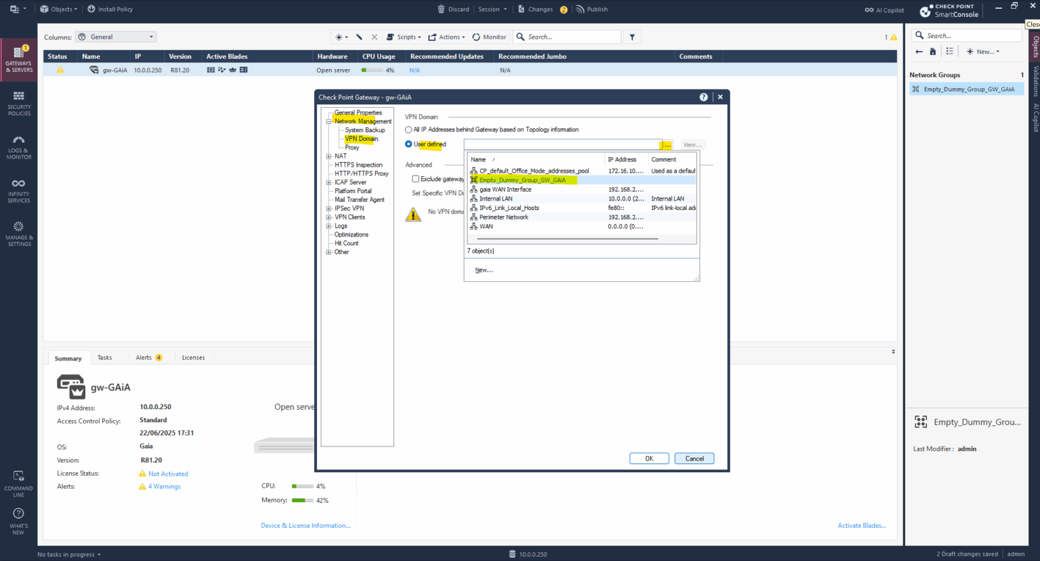Image resolution: width=1040 pixels, height=561 pixels.
Task: Open the Columns General dropdown
Action: click(115, 37)
